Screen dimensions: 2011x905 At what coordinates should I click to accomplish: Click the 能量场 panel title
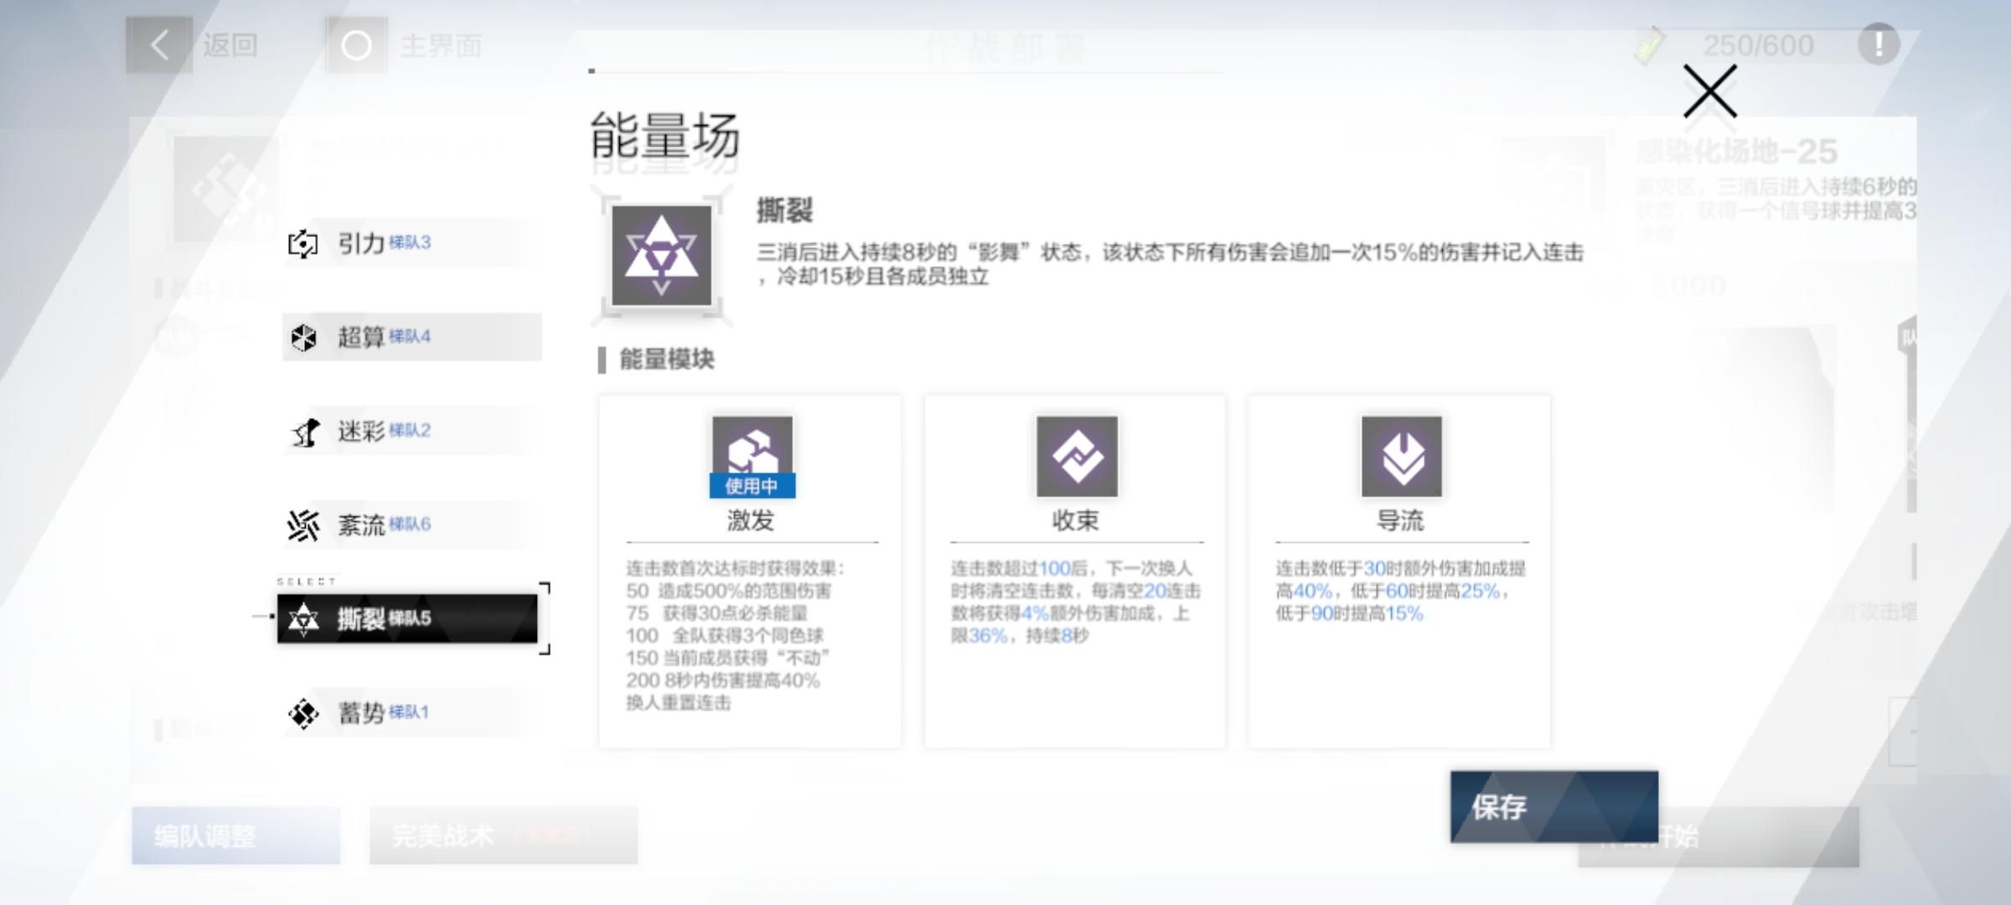pos(664,136)
